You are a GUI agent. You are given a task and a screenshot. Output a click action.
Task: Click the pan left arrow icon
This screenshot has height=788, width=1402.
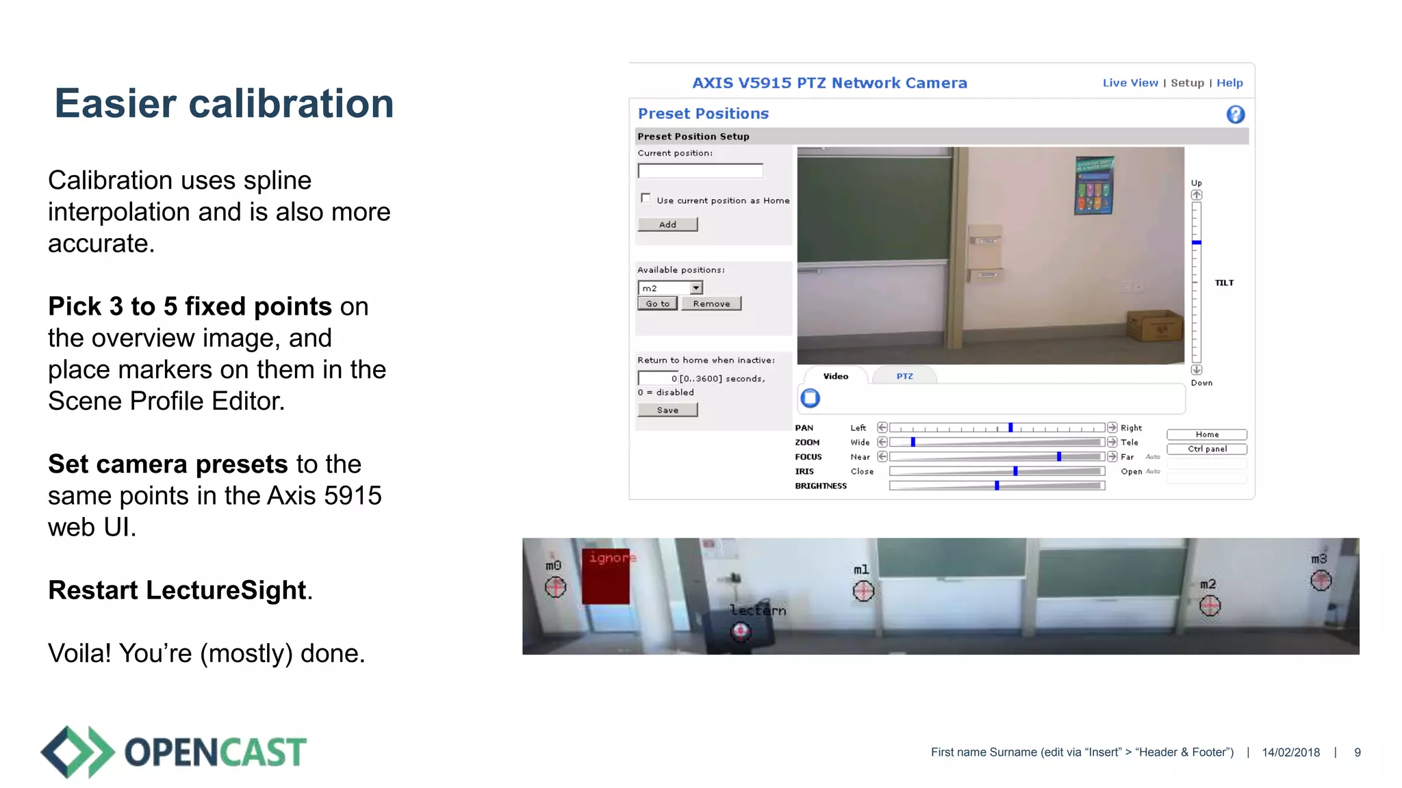[882, 428]
